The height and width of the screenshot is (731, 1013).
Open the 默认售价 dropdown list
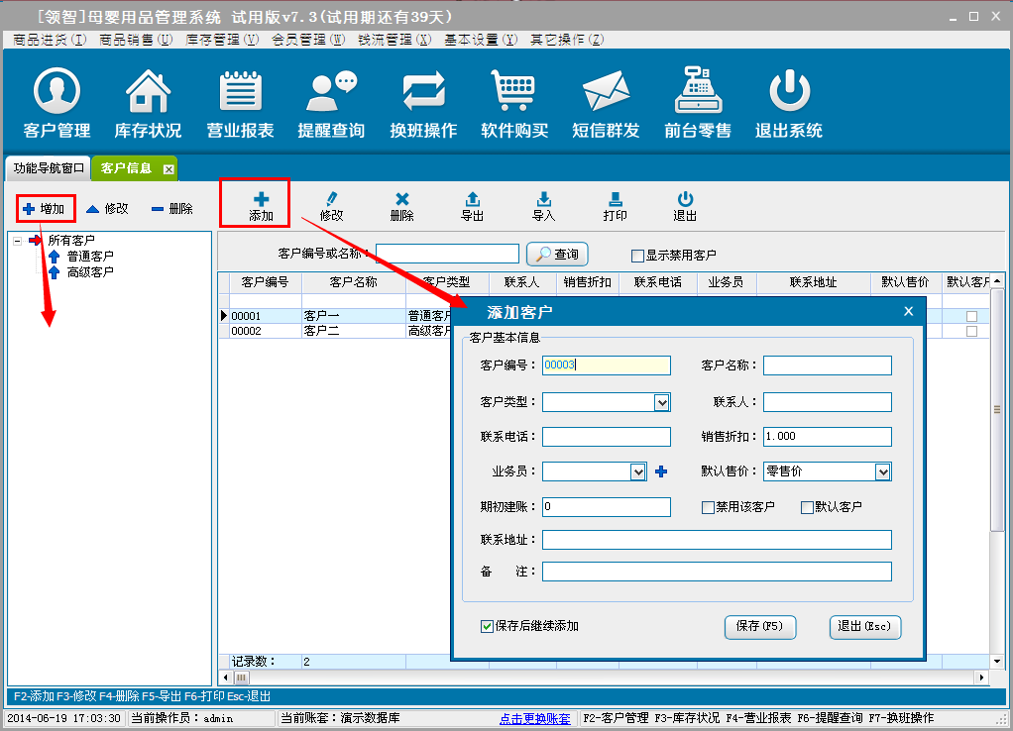(882, 472)
